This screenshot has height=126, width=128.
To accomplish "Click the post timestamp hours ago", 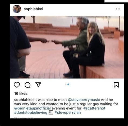I will pos(24,118).
